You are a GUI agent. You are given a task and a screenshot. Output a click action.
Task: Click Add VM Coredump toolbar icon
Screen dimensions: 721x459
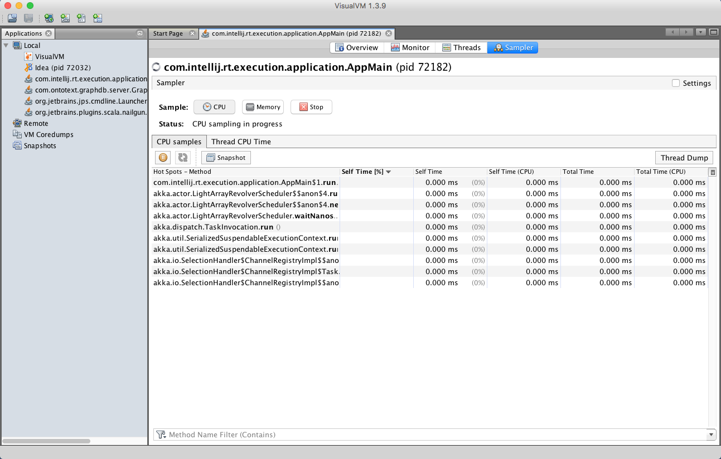pyautogui.click(x=81, y=18)
